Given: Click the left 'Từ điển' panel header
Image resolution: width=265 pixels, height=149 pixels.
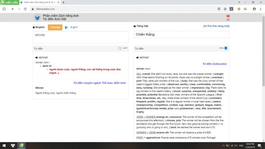Looking at the screenshot, I should pos(80,49).
